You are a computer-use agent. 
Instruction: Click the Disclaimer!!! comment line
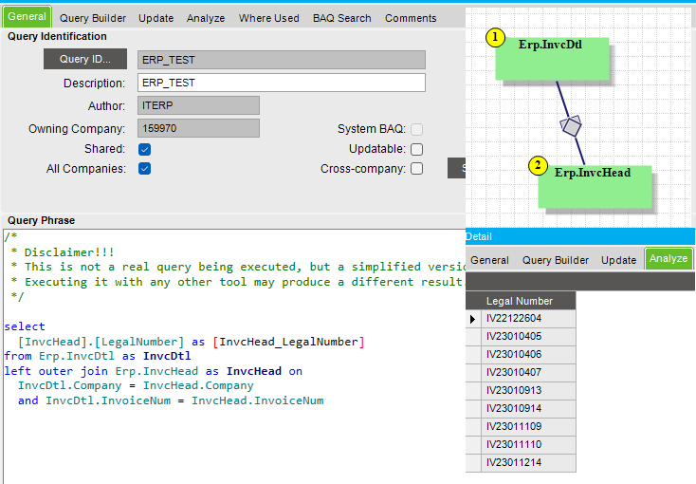63,252
